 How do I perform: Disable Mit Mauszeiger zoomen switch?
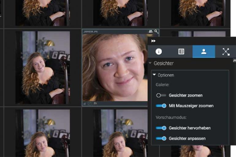[x=161, y=106]
